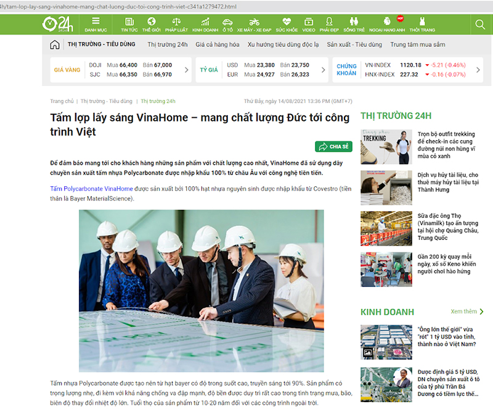Click Trang chủ breadcrumb link
The height and width of the screenshot is (409, 493).
[x=62, y=101]
